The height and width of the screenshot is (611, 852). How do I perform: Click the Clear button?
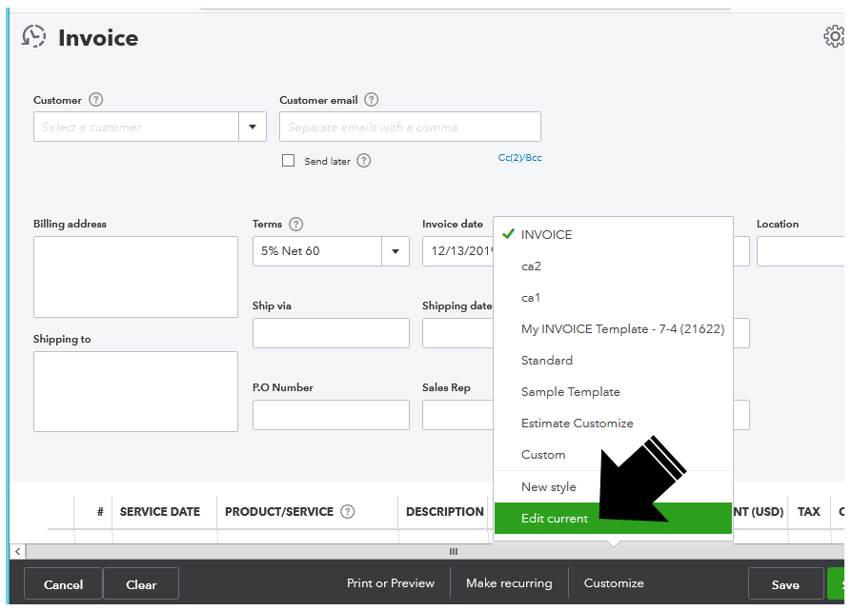(x=141, y=583)
